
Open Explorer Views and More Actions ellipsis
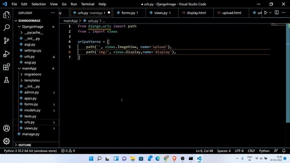coord(53,13)
